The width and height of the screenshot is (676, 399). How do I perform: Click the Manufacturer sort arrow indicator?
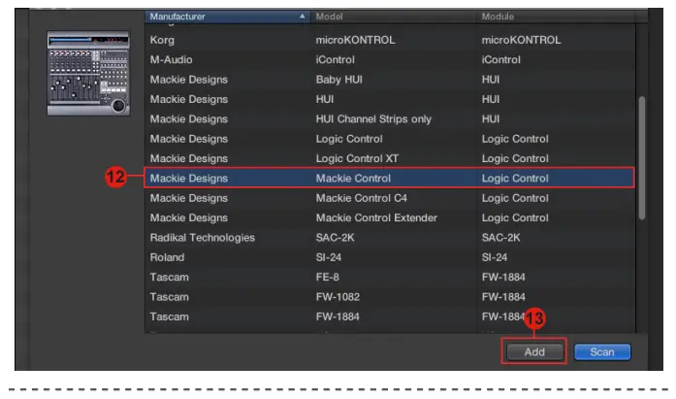[303, 17]
